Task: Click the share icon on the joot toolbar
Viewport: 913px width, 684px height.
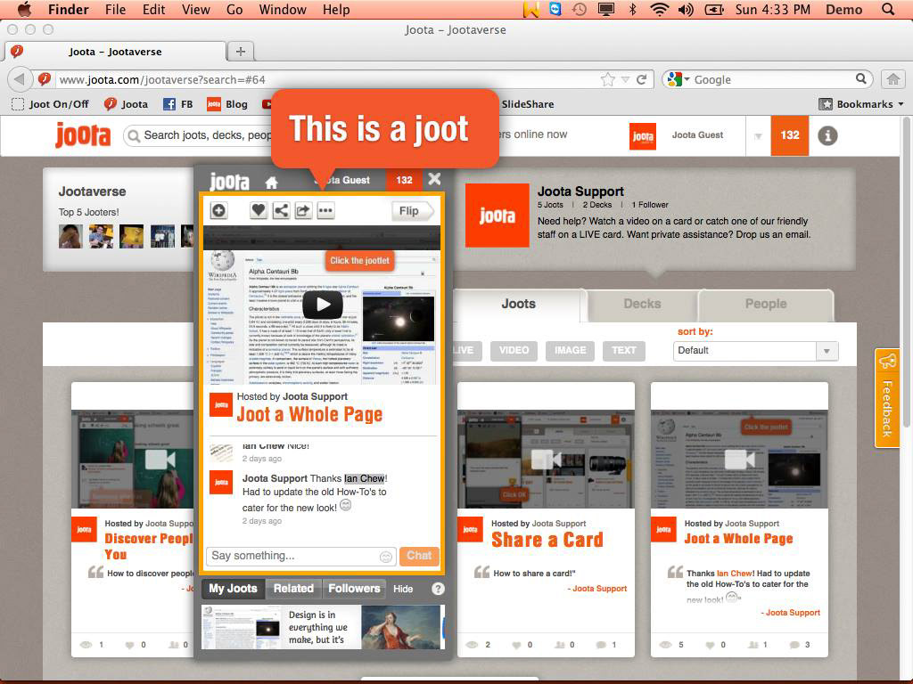Action: [x=281, y=210]
